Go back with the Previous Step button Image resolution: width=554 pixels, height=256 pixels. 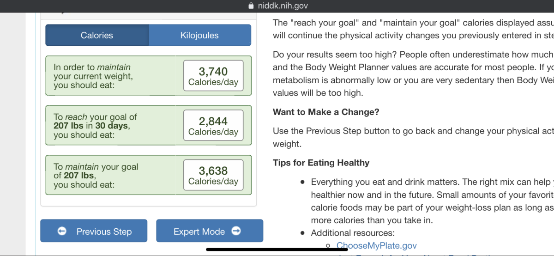click(x=94, y=231)
